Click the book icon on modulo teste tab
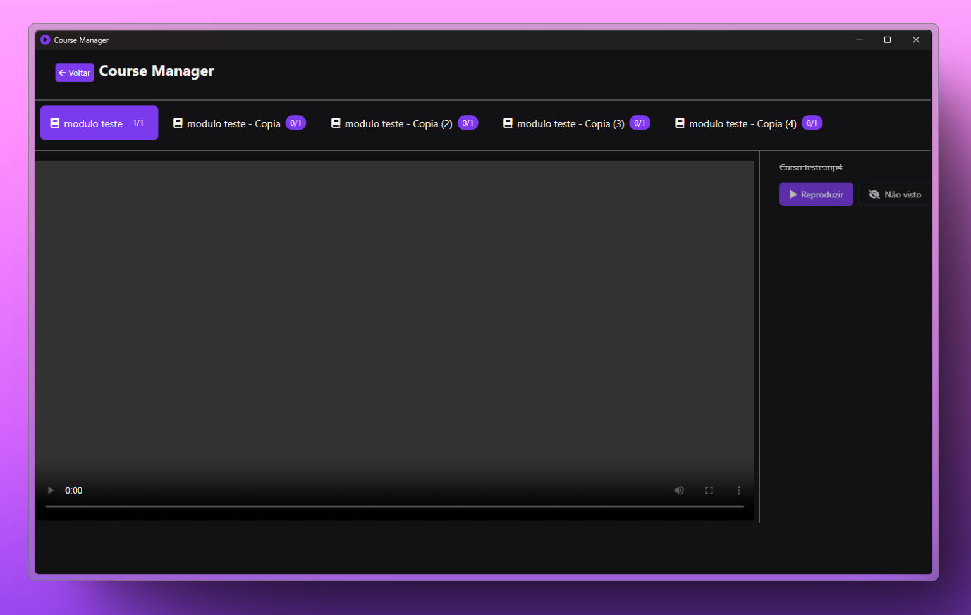Screen dimensions: 971x615 pyautogui.click(x=55, y=123)
